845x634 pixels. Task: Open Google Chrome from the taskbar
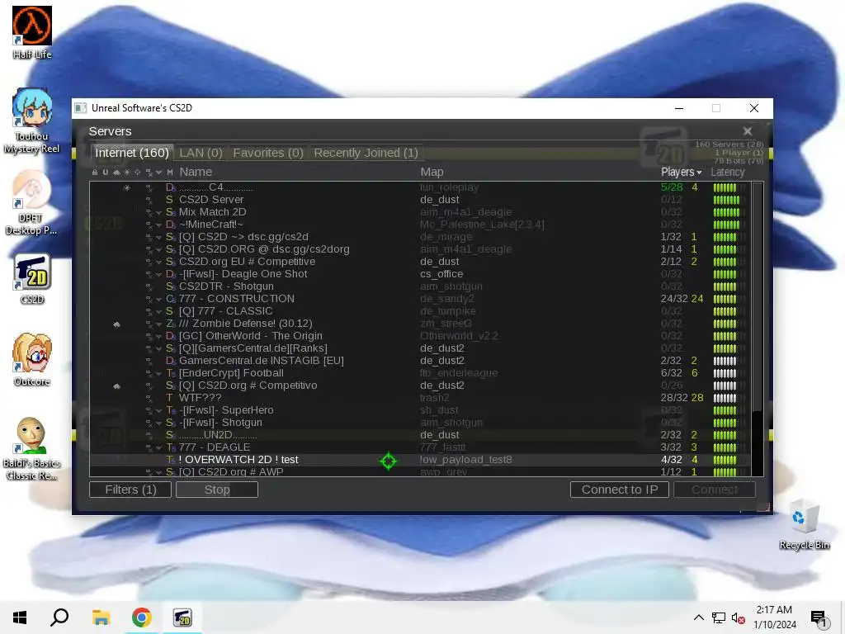(x=141, y=617)
